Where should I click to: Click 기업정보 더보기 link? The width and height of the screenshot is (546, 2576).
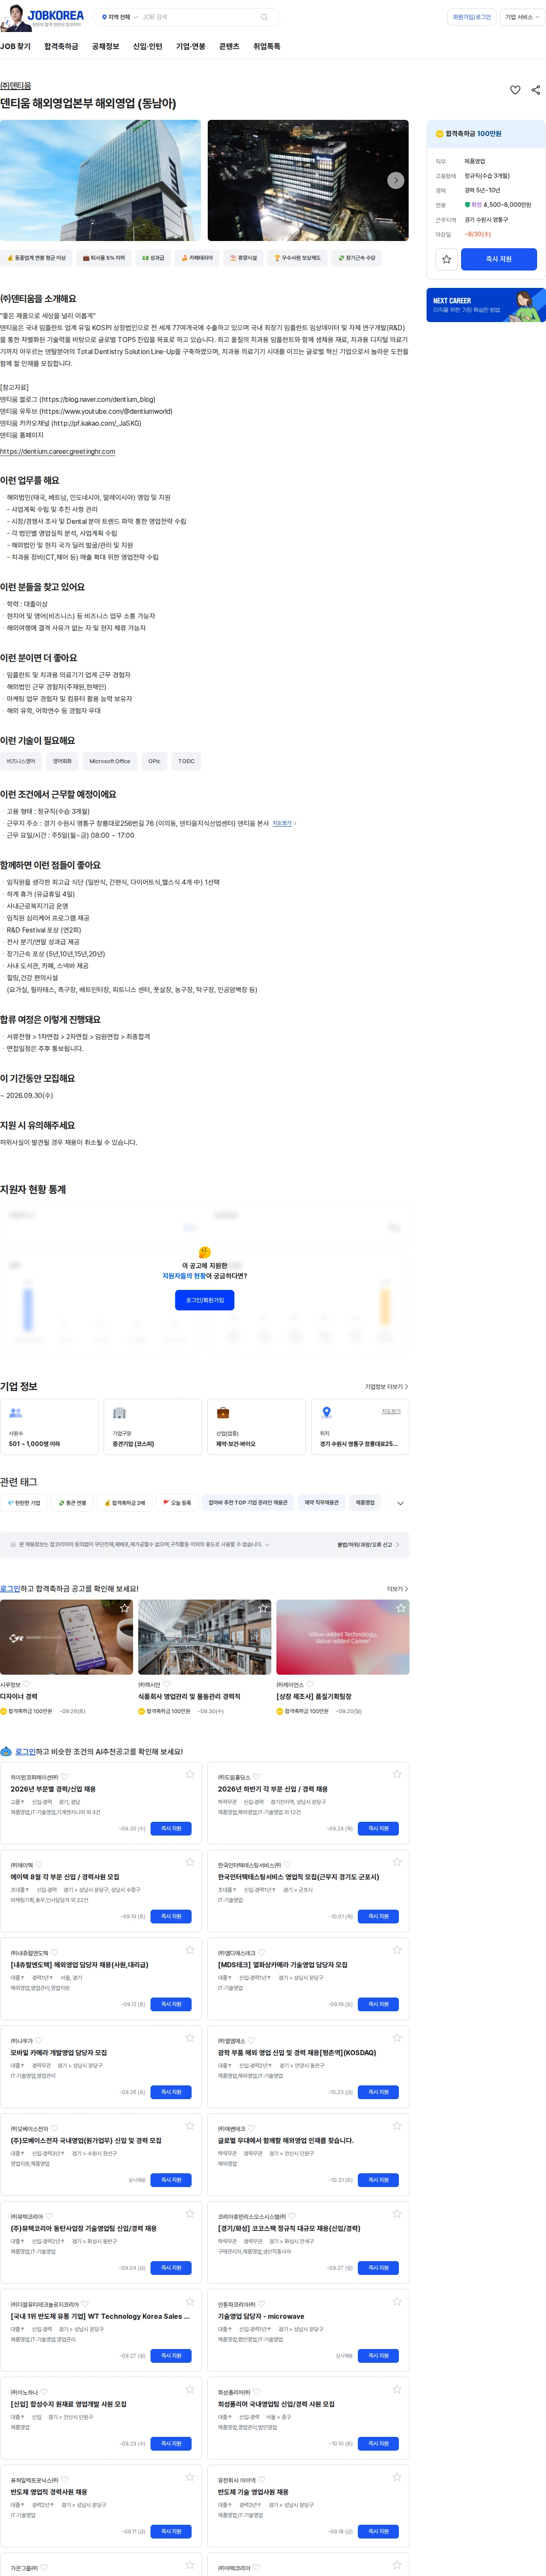[x=386, y=1387]
